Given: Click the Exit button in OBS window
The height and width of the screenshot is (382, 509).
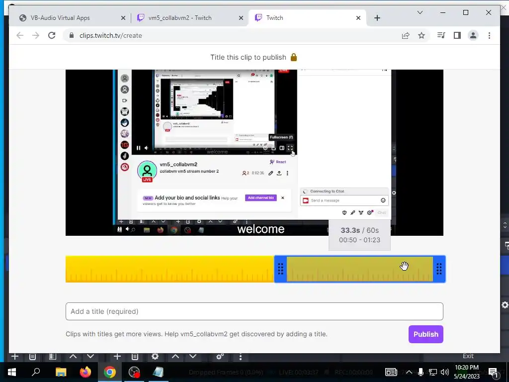Looking at the screenshot, I should click(x=468, y=356).
